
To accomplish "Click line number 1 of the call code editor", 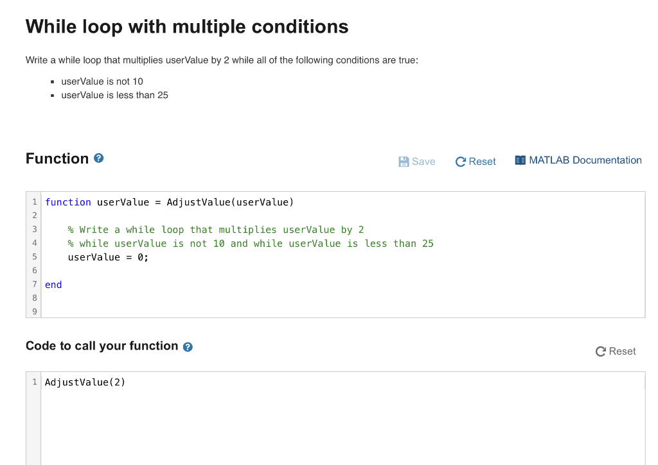I will (34, 382).
